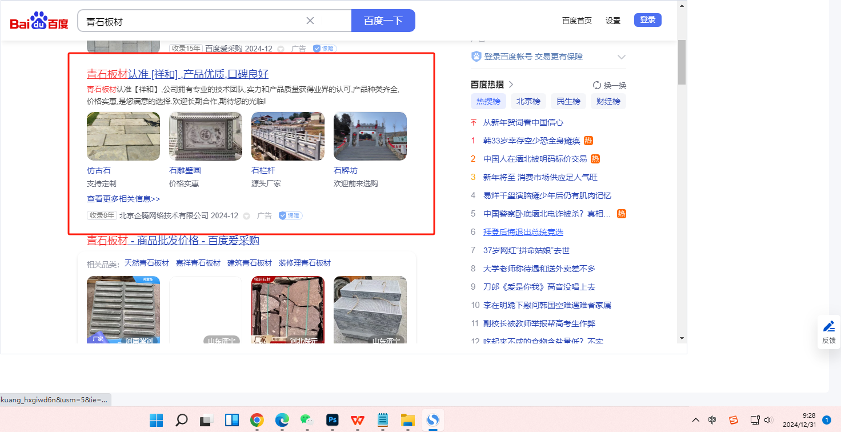The height and width of the screenshot is (432, 841).
Task: Show hidden system tray icons
Action: click(696, 420)
